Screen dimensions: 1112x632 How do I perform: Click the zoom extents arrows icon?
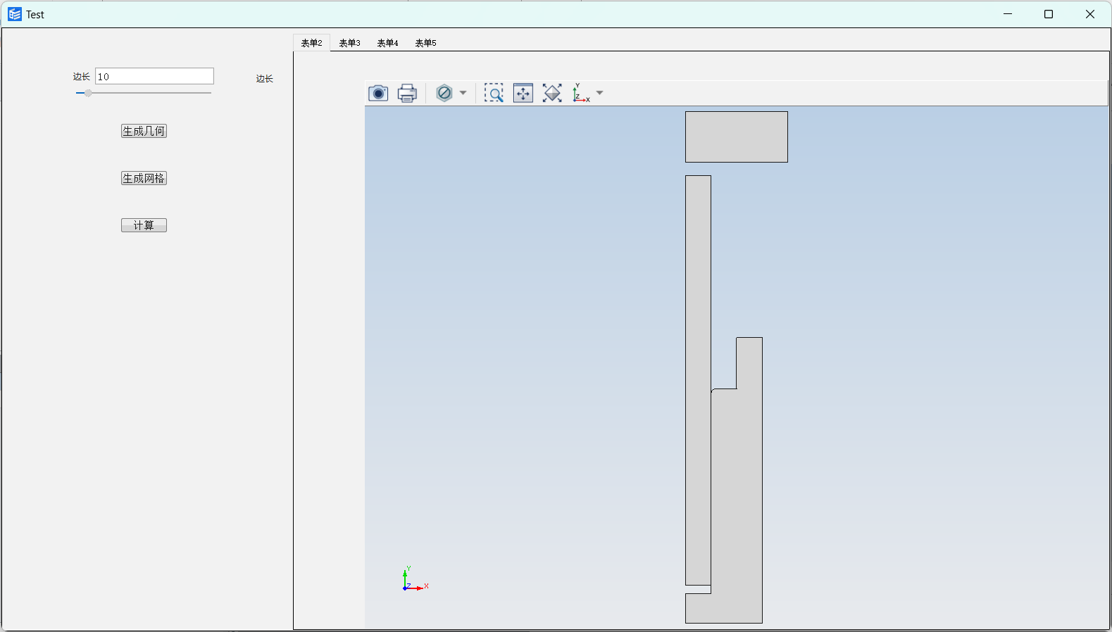(x=523, y=93)
